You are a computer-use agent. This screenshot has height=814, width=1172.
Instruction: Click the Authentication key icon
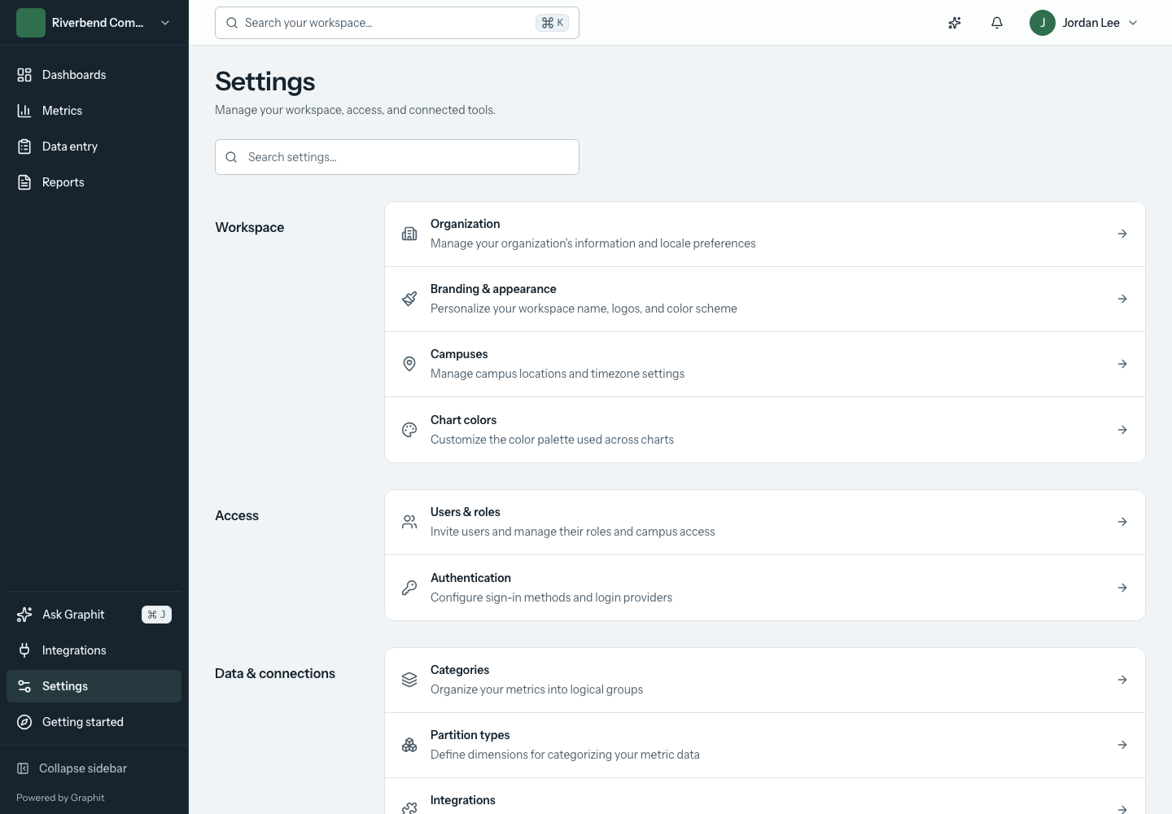click(409, 588)
